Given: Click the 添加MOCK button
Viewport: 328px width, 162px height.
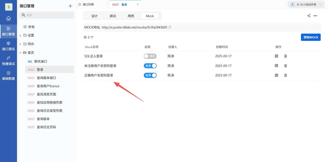Looking at the screenshot, I should coord(311,37).
